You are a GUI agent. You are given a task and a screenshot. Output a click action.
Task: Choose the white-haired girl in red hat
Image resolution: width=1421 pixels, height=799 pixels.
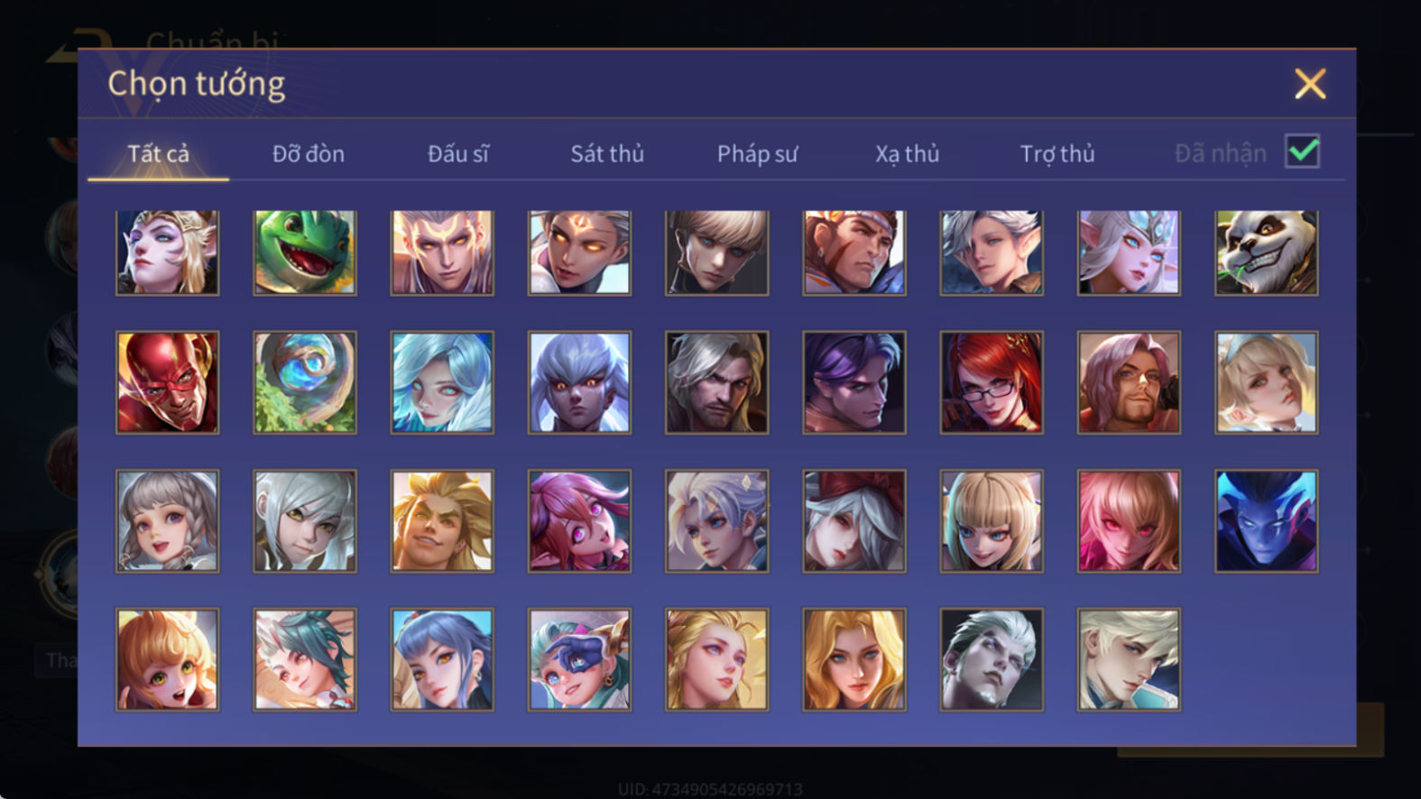pos(854,520)
